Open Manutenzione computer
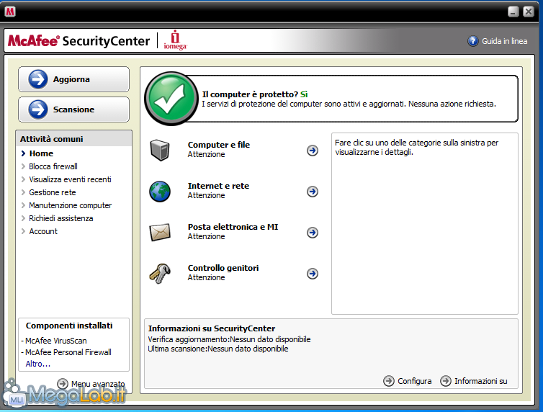Viewport: 543px width, 412px height. point(71,205)
